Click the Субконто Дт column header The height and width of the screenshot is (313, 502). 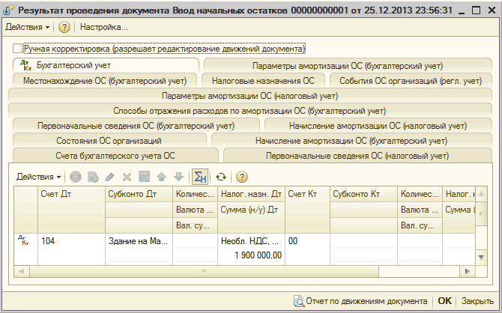click(139, 194)
